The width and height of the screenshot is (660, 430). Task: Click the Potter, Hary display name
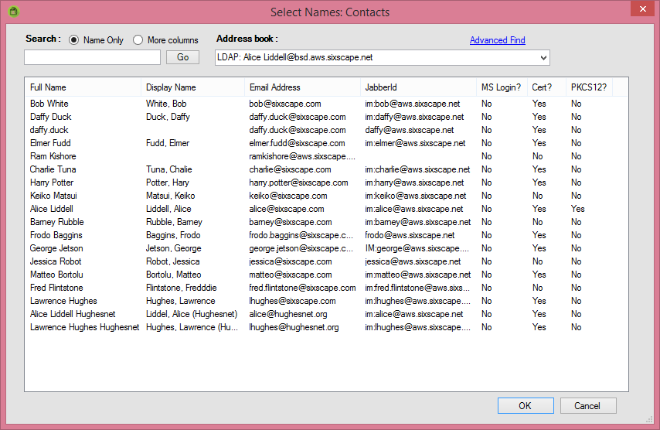(167, 183)
